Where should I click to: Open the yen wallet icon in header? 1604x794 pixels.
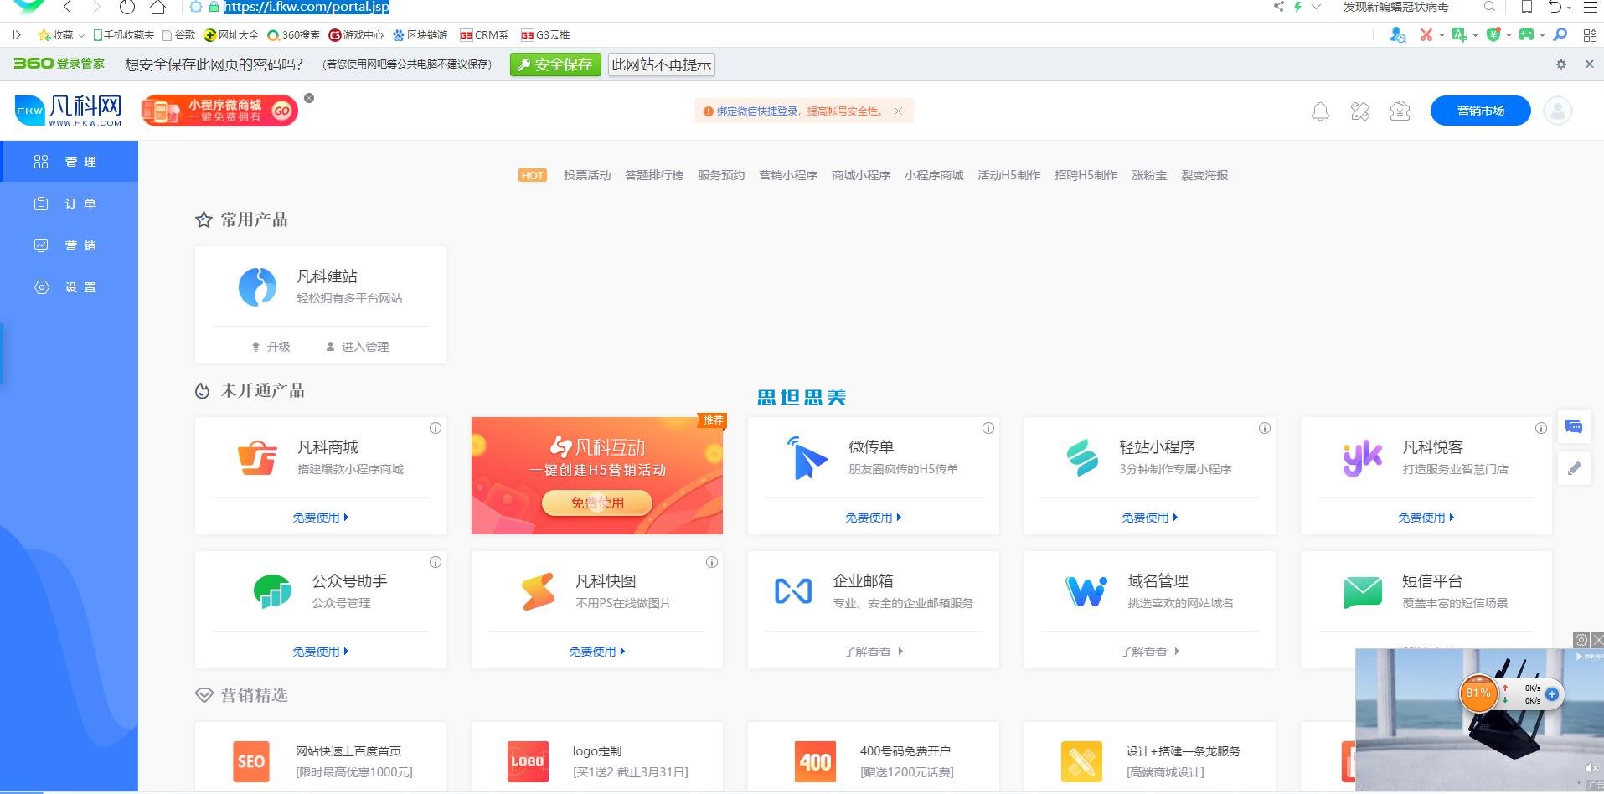[x=1400, y=111]
